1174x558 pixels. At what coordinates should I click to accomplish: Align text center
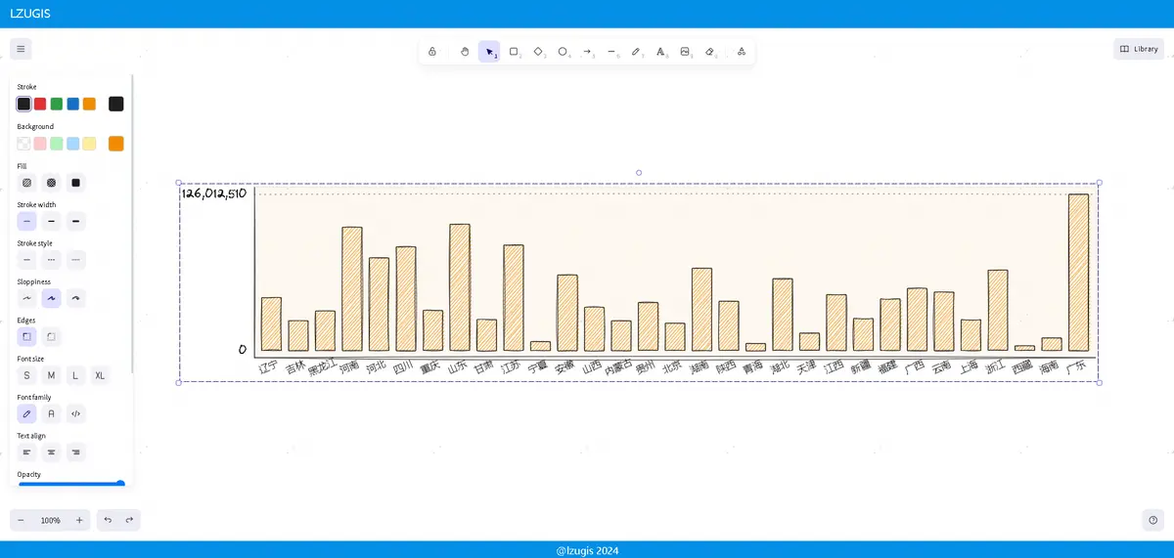51,452
